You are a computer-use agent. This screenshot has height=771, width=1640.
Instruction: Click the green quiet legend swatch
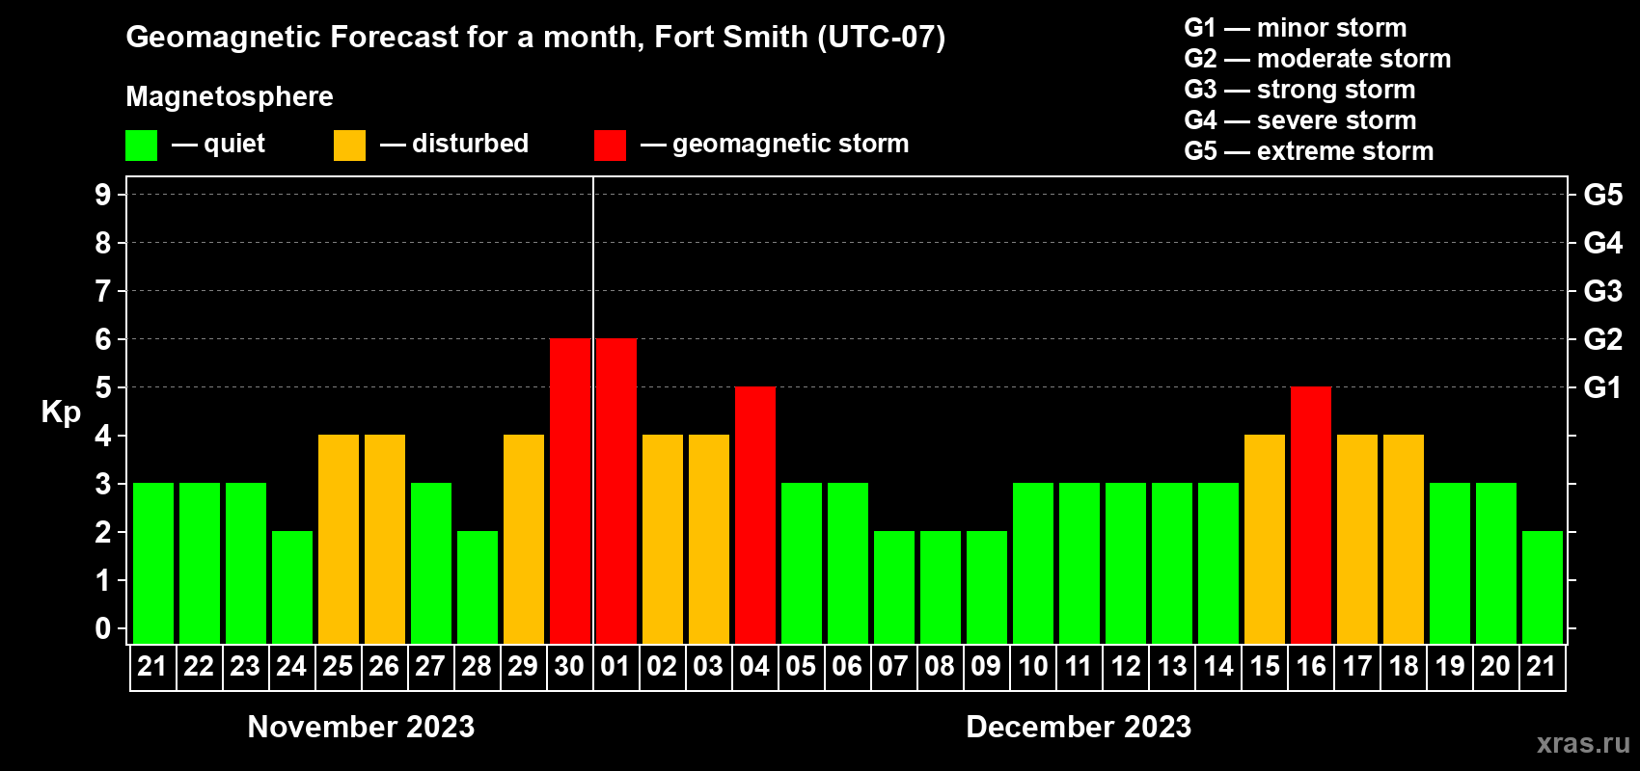tap(141, 146)
